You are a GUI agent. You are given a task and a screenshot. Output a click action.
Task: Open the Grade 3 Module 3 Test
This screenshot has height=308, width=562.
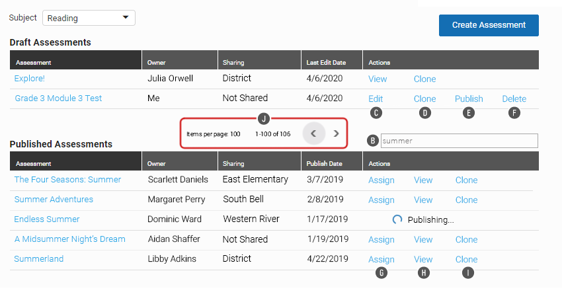[x=58, y=98]
